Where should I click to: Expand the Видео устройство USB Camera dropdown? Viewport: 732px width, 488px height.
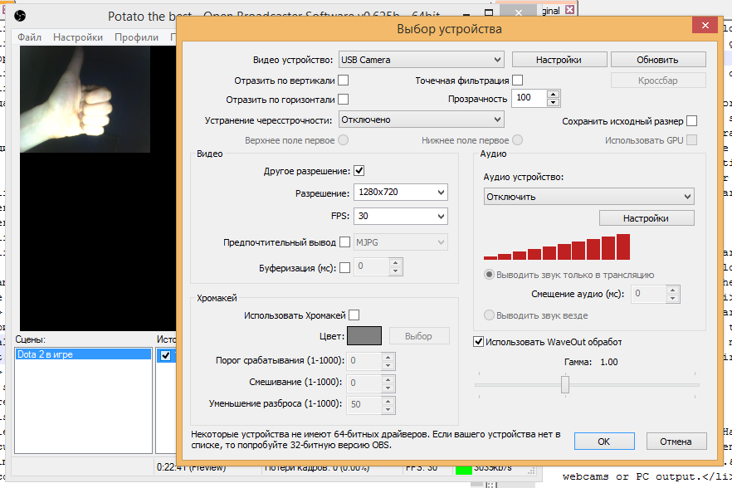pyautogui.click(x=421, y=60)
